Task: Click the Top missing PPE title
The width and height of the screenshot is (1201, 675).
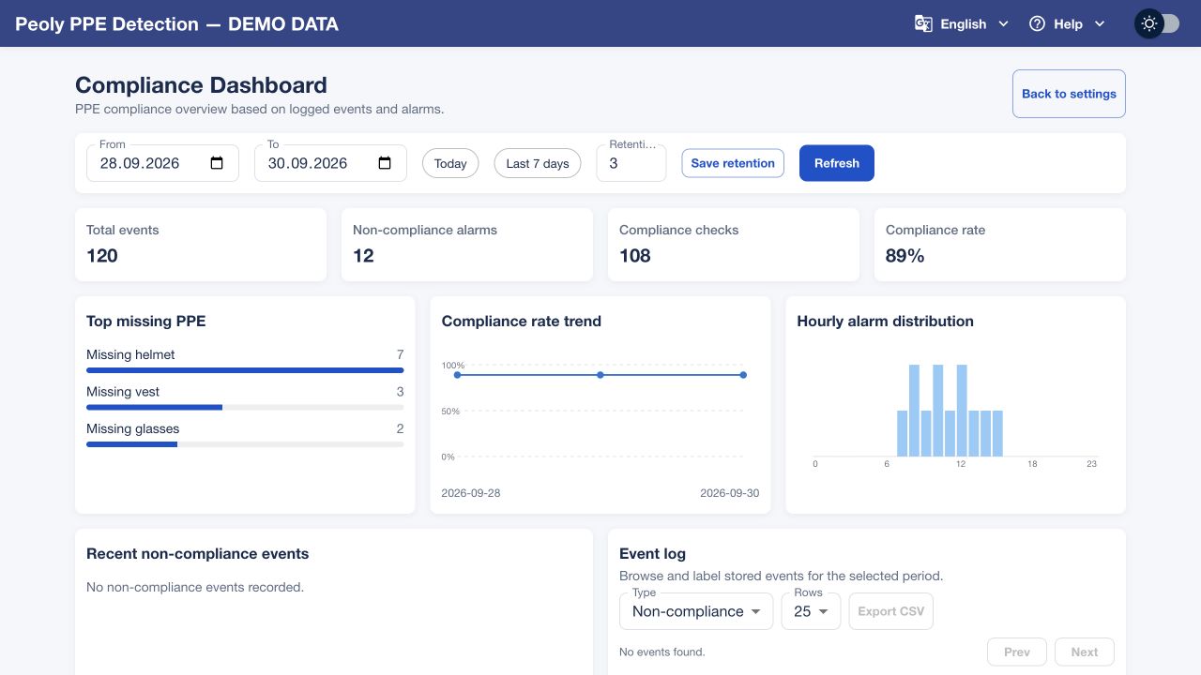Action: 146,321
